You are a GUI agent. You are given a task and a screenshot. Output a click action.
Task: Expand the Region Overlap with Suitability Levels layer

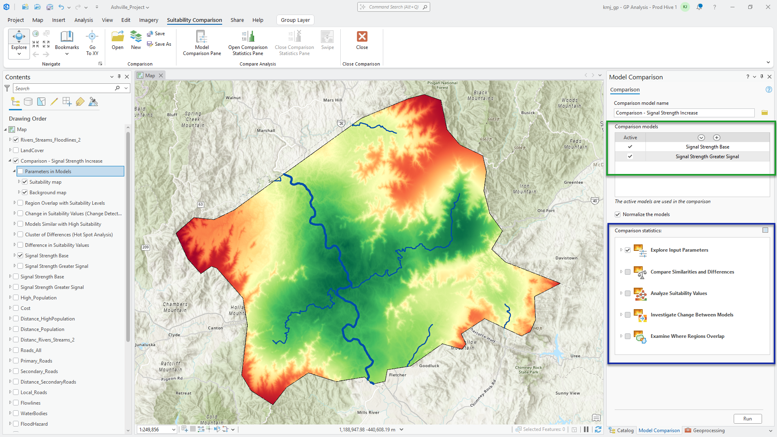tap(15, 203)
